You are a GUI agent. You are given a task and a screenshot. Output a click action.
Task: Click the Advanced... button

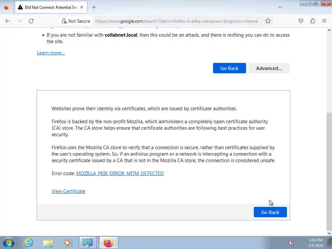coord(269,68)
